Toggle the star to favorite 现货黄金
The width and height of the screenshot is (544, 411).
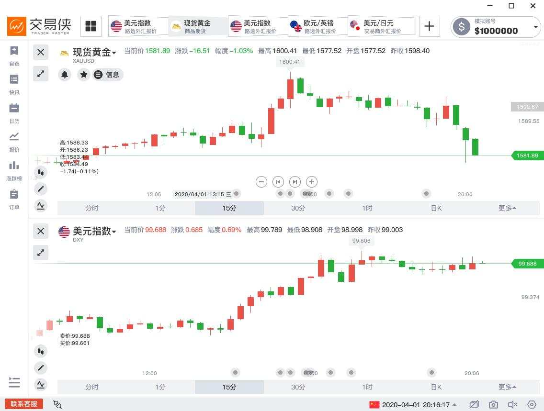pos(84,75)
